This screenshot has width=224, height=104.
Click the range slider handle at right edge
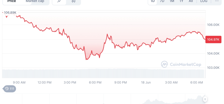tap(205, 99)
